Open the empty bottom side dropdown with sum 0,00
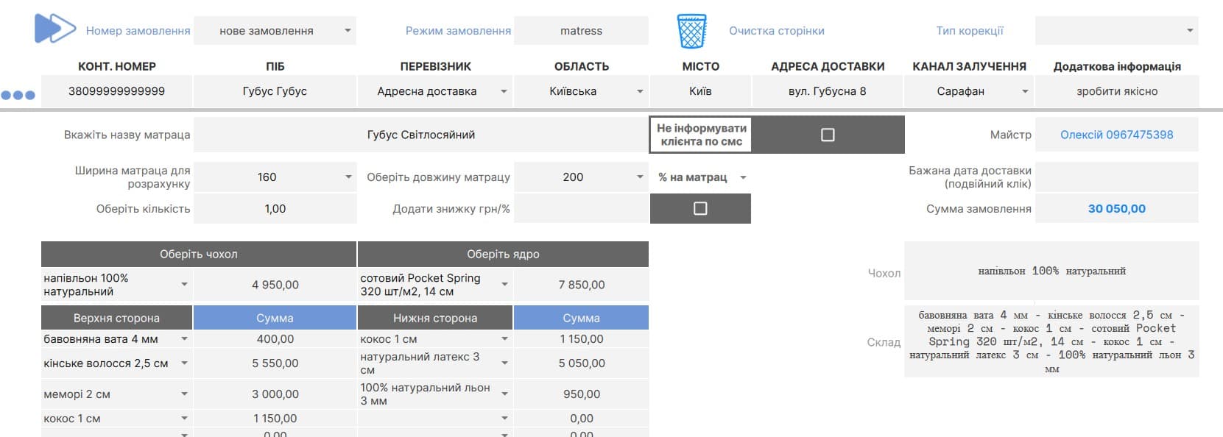This screenshot has height=437, width=1223. tap(504, 419)
